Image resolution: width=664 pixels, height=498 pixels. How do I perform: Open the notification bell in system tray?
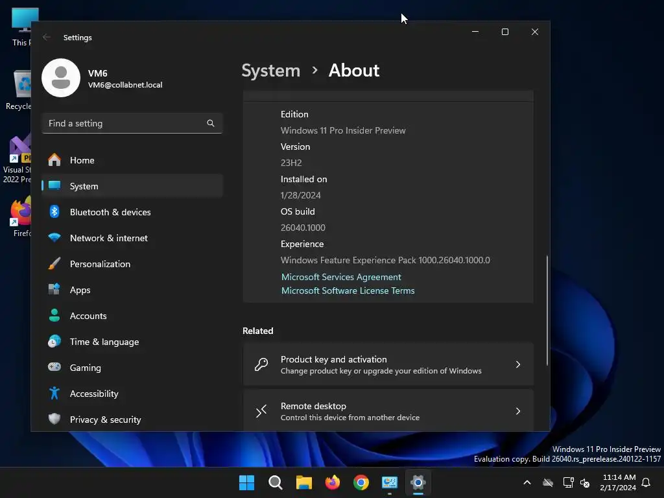[x=646, y=482]
